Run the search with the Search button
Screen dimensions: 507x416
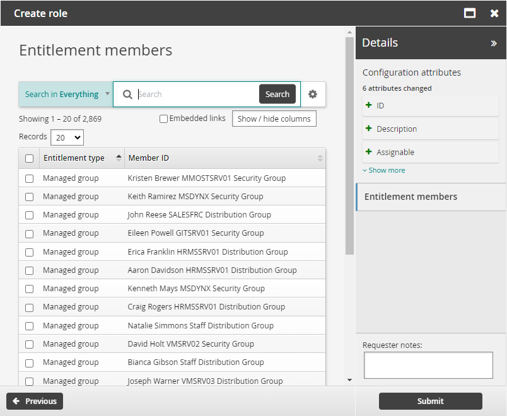pyautogui.click(x=277, y=94)
